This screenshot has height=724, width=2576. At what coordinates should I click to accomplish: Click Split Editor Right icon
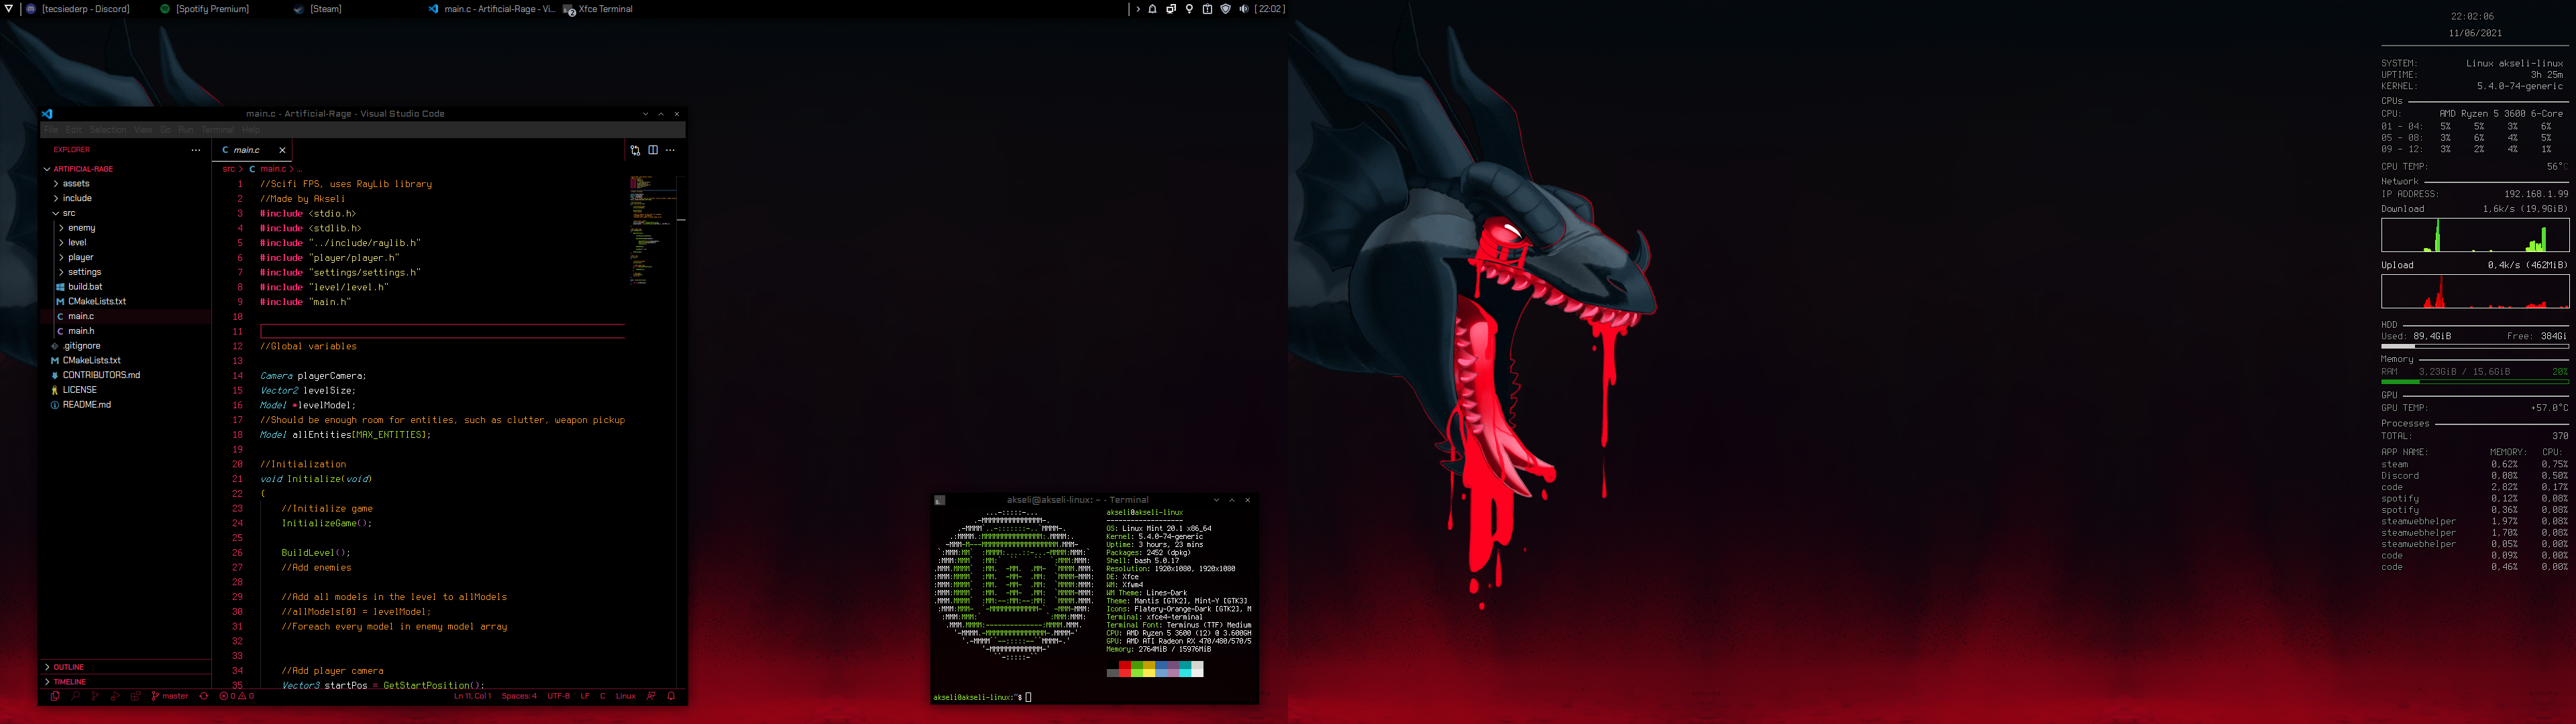653,150
